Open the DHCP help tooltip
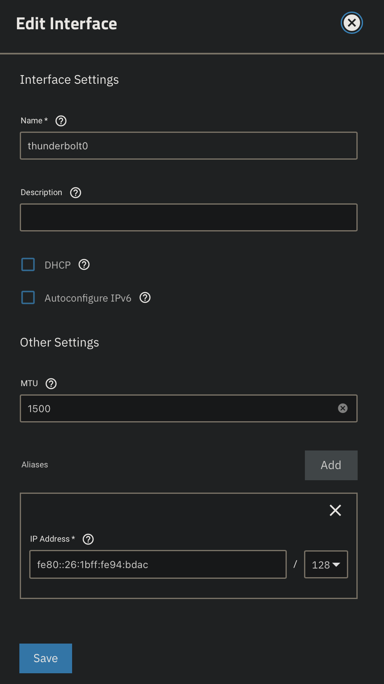Image resolution: width=384 pixels, height=684 pixels. [x=84, y=264]
